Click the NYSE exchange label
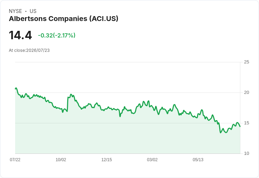The image size is (259, 178). [15, 11]
